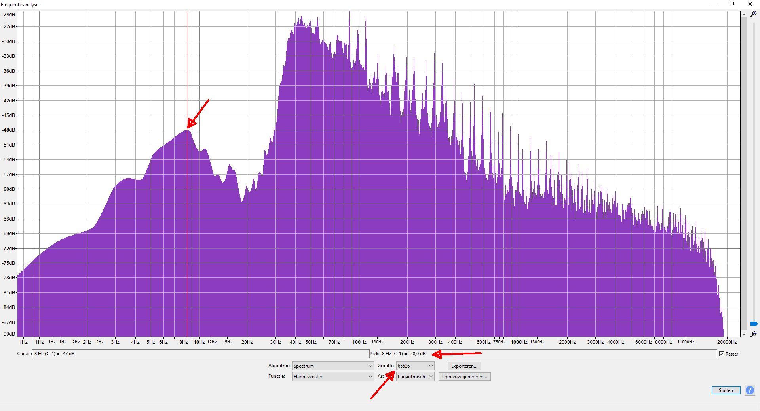Click the 10Hz axis label
Image resolution: width=760 pixels, height=411 pixels.
point(199,342)
